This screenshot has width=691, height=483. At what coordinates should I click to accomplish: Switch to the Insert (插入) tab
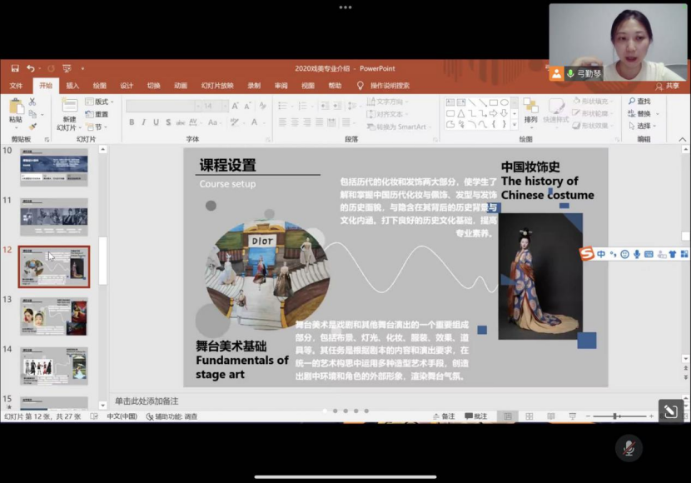click(x=72, y=85)
